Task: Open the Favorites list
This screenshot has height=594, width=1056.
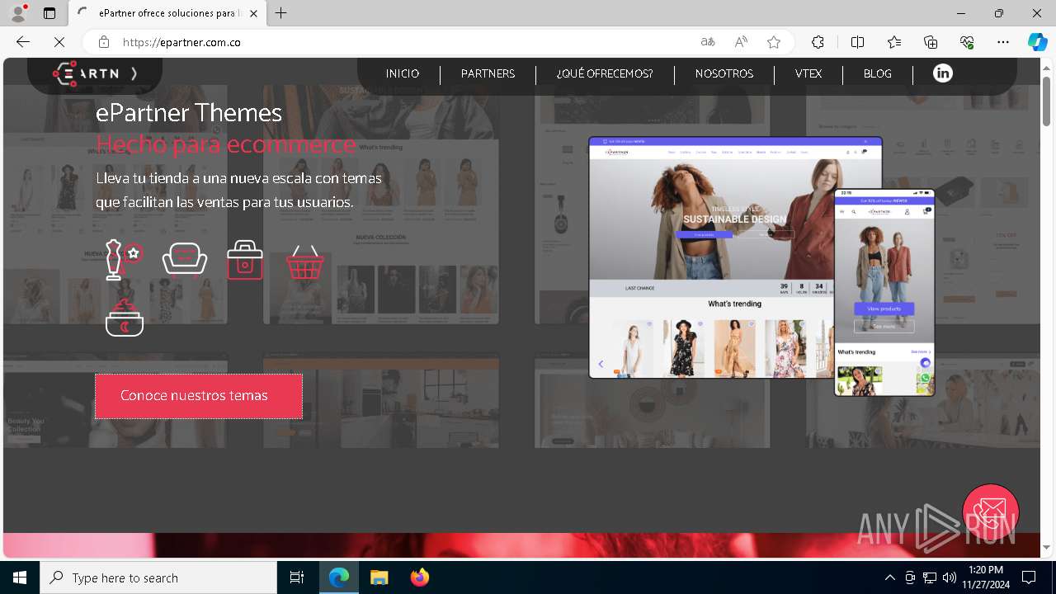Action: pyautogui.click(x=894, y=42)
